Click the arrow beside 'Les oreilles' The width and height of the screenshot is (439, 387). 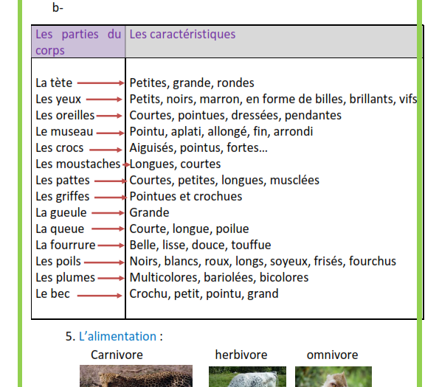pos(109,116)
